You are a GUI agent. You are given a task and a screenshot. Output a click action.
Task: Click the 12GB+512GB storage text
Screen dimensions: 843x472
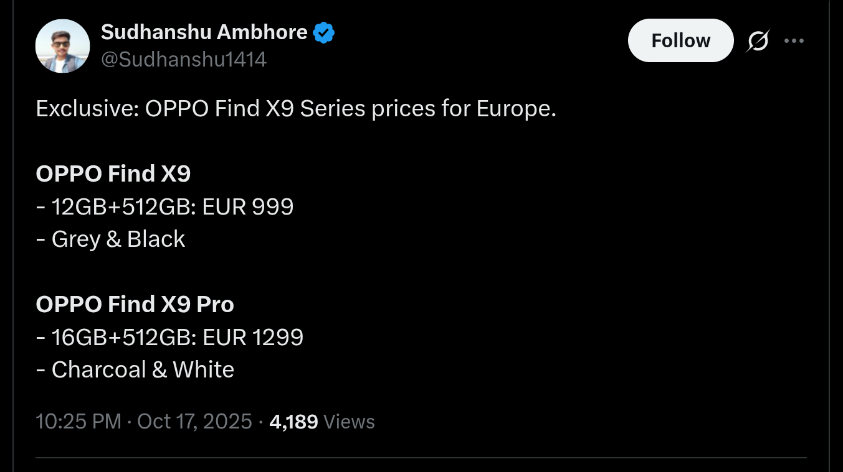pyautogui.click(x=123, y=206)
